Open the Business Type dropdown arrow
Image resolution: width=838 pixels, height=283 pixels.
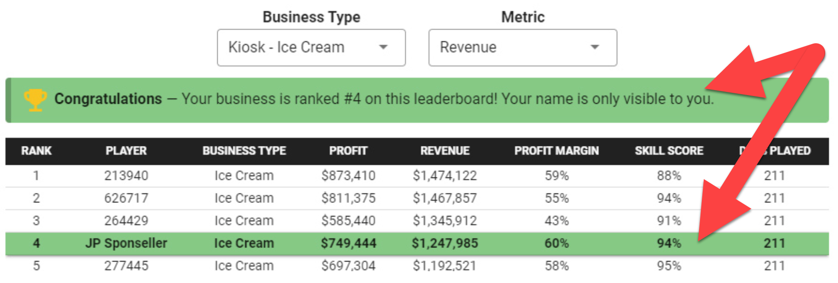[383, 47]
